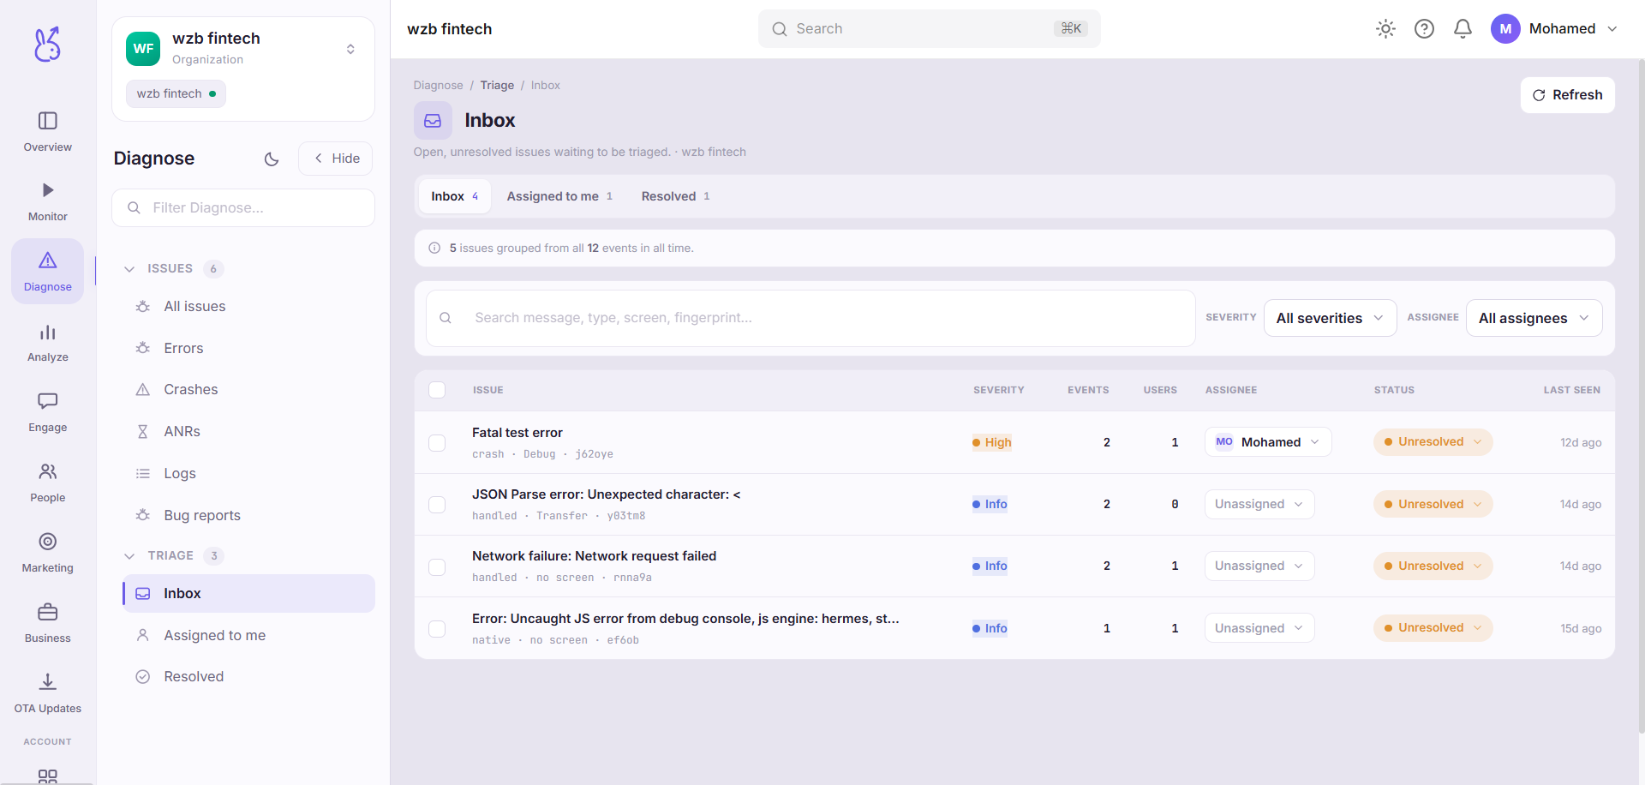Click the WF organization avatar
Viewport: 1645px width, 785px height.
coord(143,49)
